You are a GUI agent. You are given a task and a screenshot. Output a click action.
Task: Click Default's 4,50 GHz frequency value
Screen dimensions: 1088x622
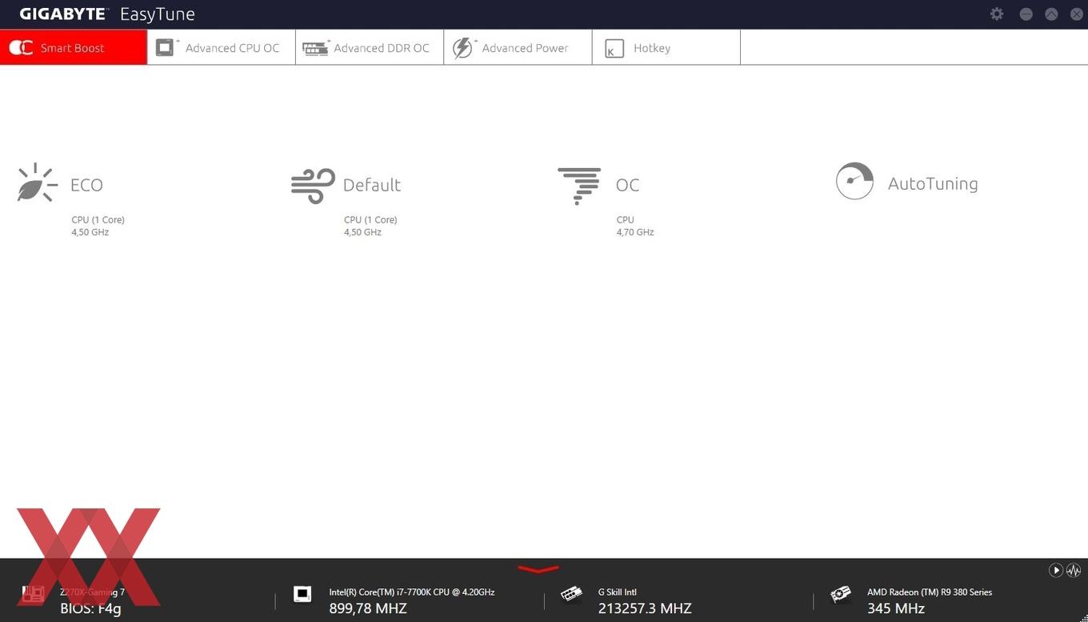[363, 232]
